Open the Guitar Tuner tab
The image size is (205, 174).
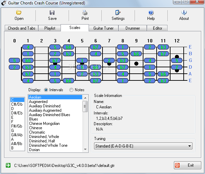[104, 28]
